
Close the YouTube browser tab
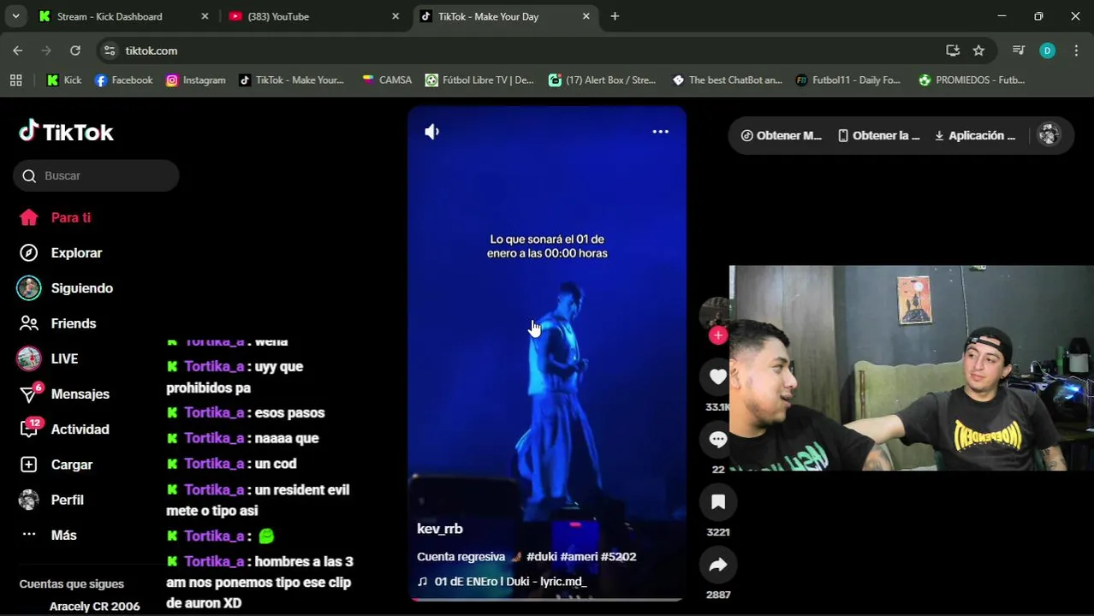click(x=395, y=16)
